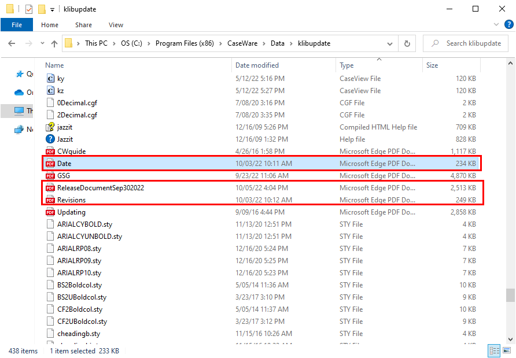Click the scrollbar up arrow
This screenshot has height=358, width=516.
[510, 63]
